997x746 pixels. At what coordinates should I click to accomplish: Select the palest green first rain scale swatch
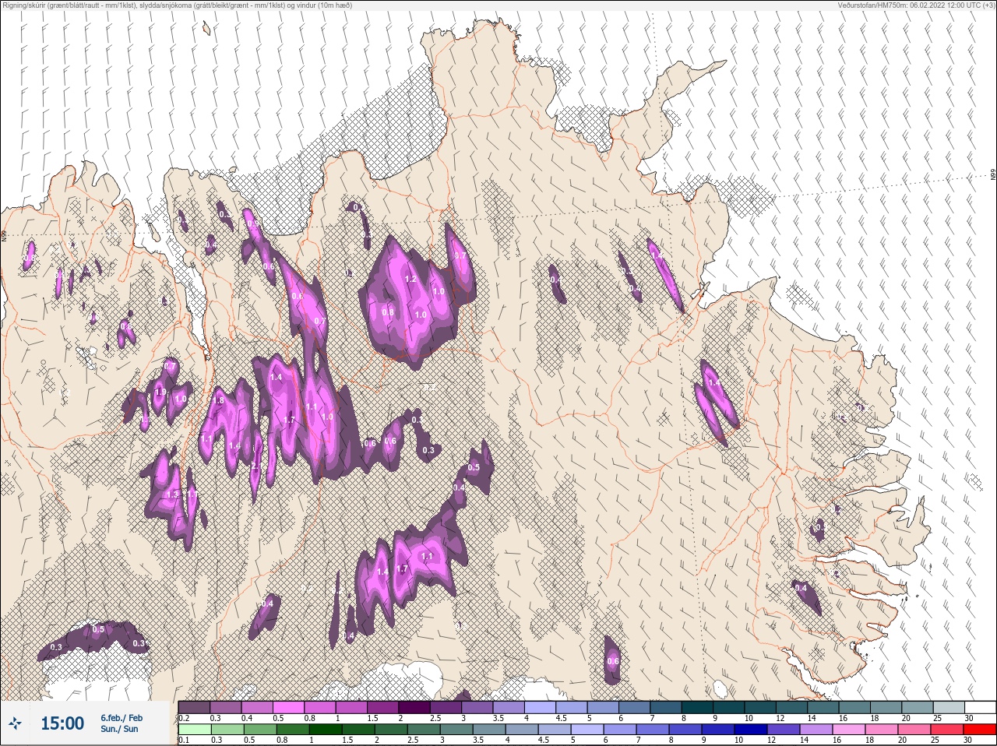click(194, 730)
